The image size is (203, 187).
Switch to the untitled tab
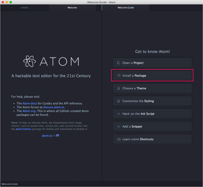click(24, 8)
